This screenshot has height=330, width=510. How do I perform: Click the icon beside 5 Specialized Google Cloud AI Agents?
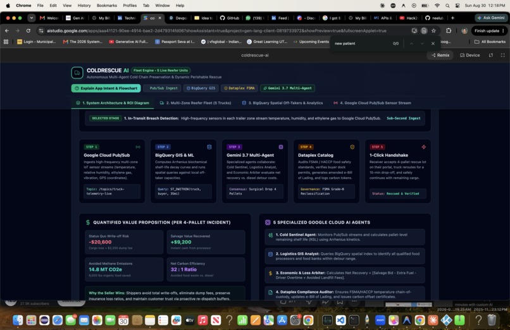click(268, 222)
